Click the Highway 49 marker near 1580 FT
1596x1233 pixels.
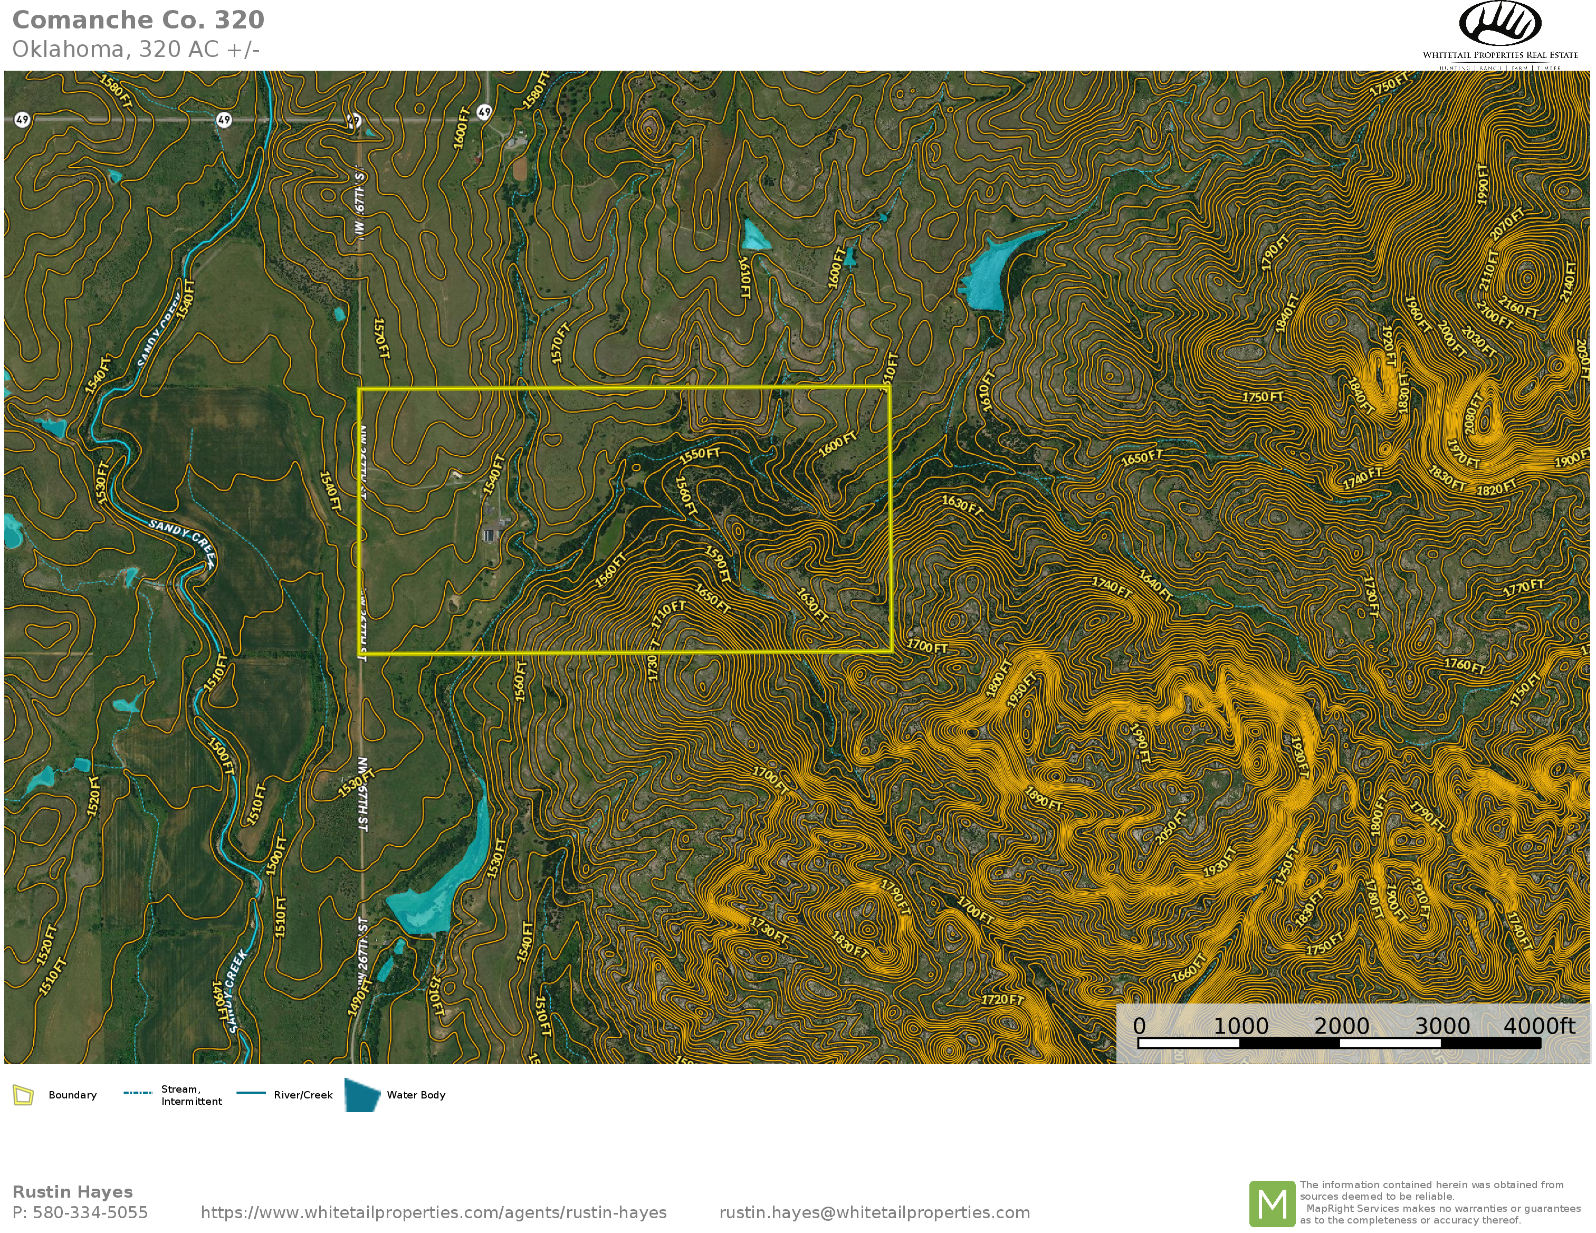[x=484, y=112]
